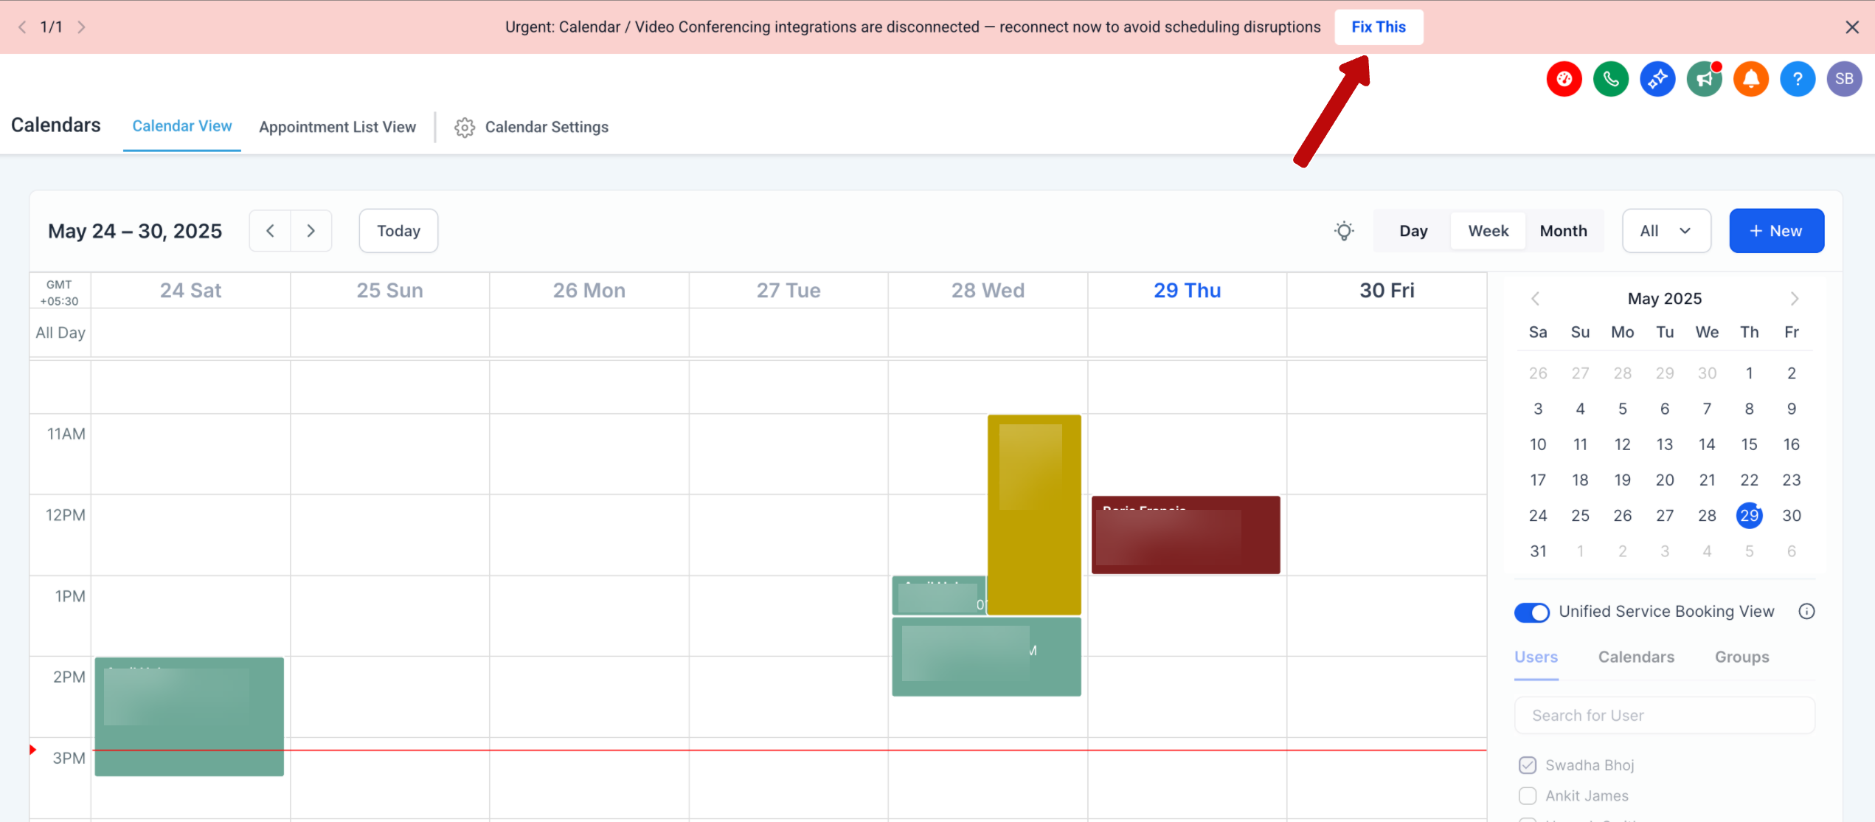The image size is (1875, 822).
Task: Uncheck the Swadha Bhoj user checkbox
Action: tap(1528, 765)
